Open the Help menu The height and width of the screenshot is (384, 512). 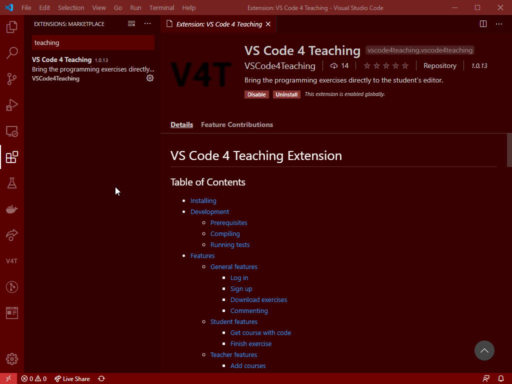click(188, 7)
